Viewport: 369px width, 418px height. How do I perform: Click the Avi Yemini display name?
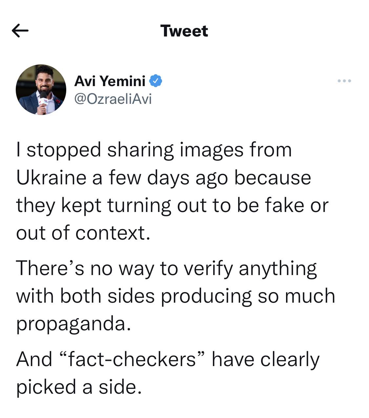pyautogui.click(x=110, y=81)
